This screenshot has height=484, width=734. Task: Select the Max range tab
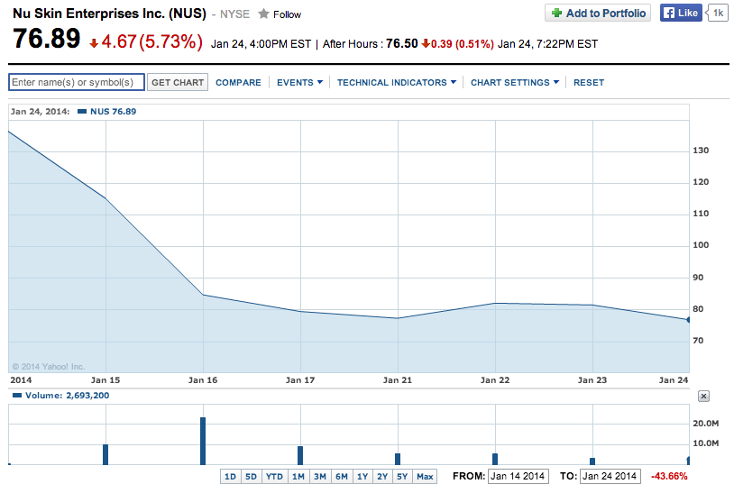click(425, 477)
